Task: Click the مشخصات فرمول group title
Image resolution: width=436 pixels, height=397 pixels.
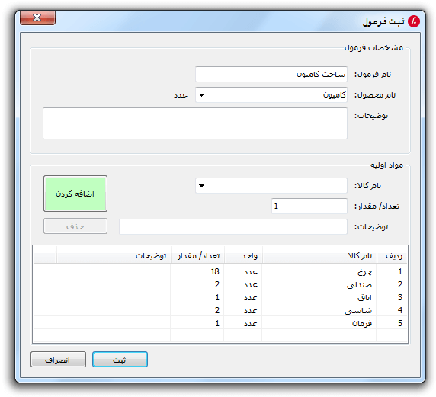Action: 373,47
